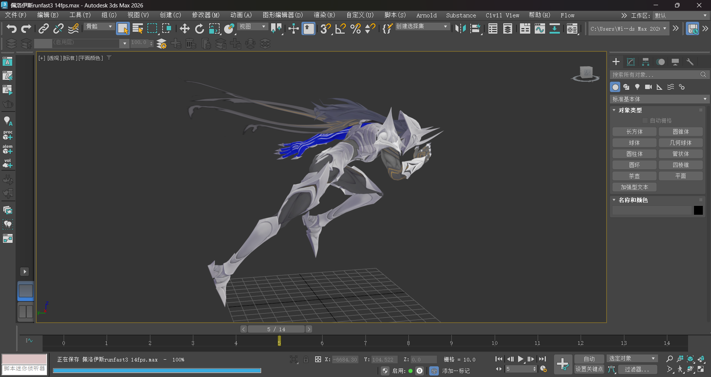
Task: Pick the Select and Scale tool
Action: [x=214, y=28]
